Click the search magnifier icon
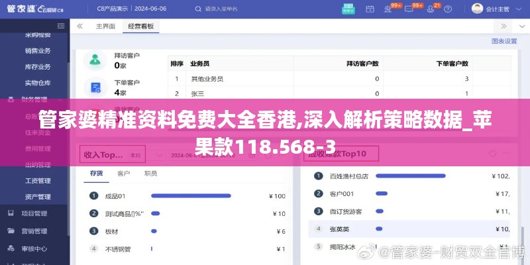 click(198, 9)
